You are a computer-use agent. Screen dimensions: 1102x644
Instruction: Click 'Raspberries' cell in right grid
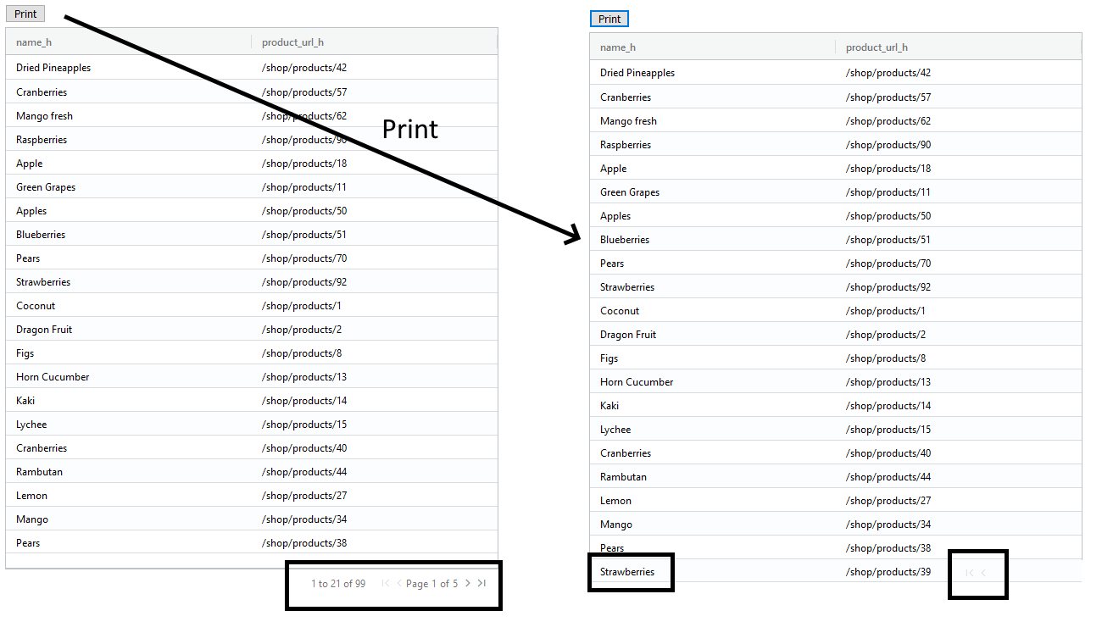pos(626,145)
